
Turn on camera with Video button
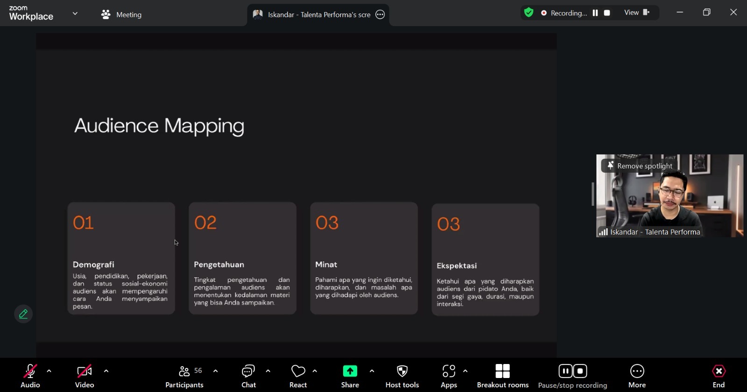[x=85, y=376]
